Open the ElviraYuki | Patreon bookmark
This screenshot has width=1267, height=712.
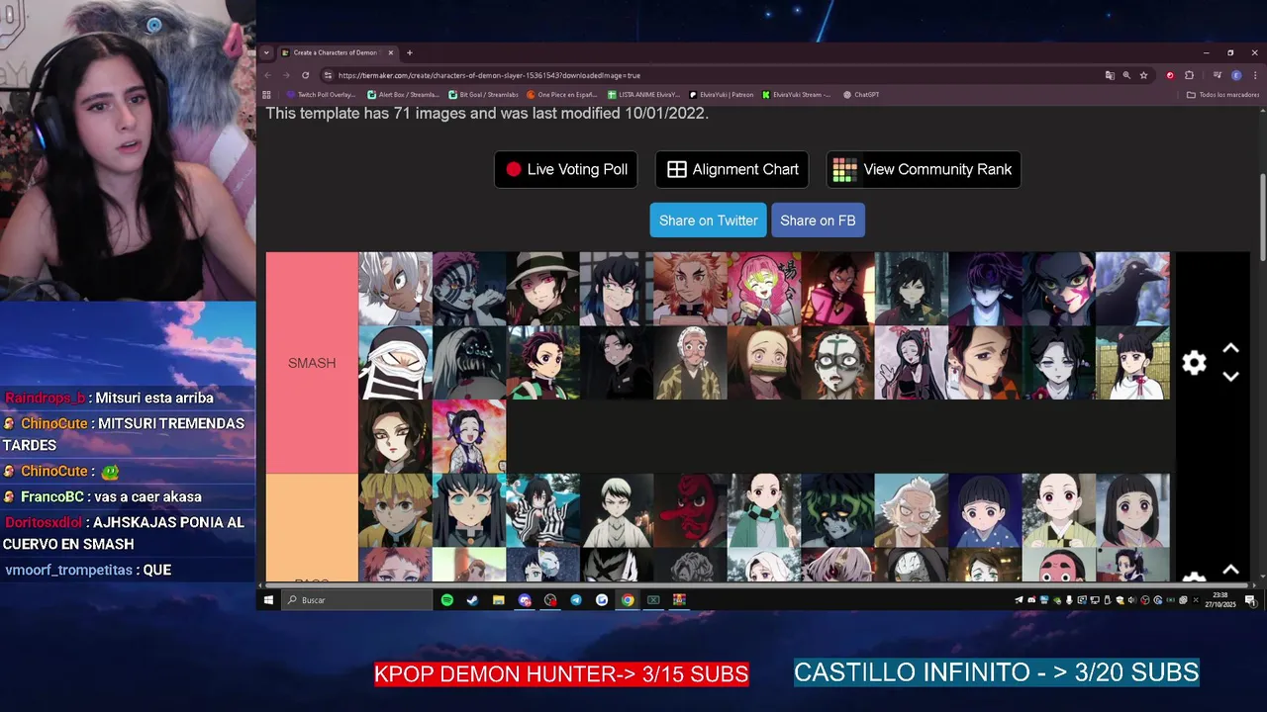click(721, 95)
